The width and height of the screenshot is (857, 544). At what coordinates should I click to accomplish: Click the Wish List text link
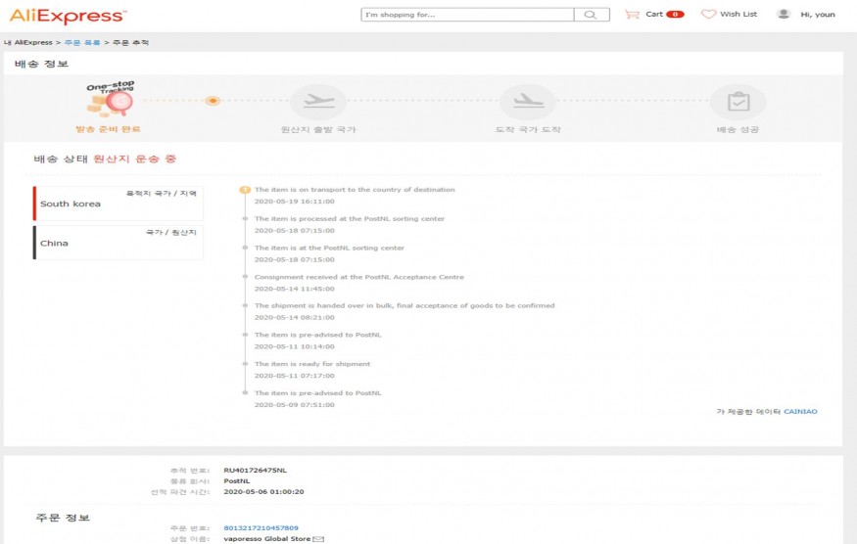[738, 15]
